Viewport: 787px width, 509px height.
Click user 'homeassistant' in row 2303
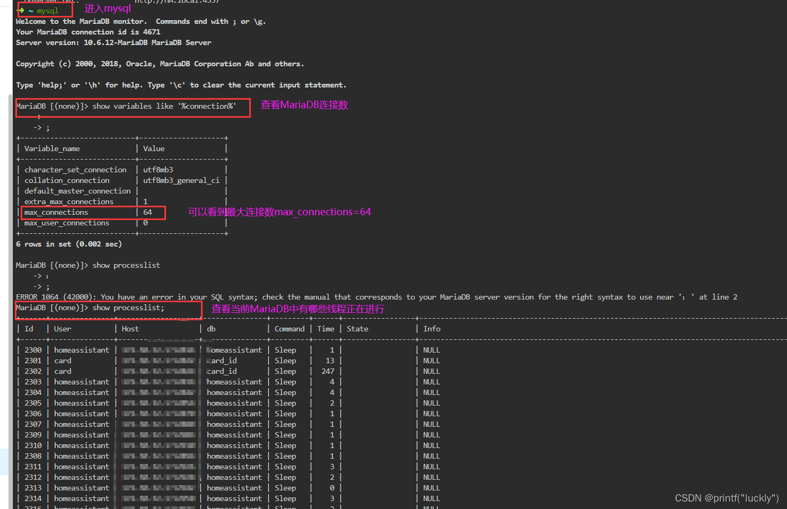click(82, 382)
